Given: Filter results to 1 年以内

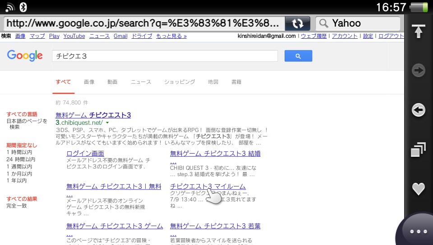Looking at the screenshot, I should tap(17, 181).
